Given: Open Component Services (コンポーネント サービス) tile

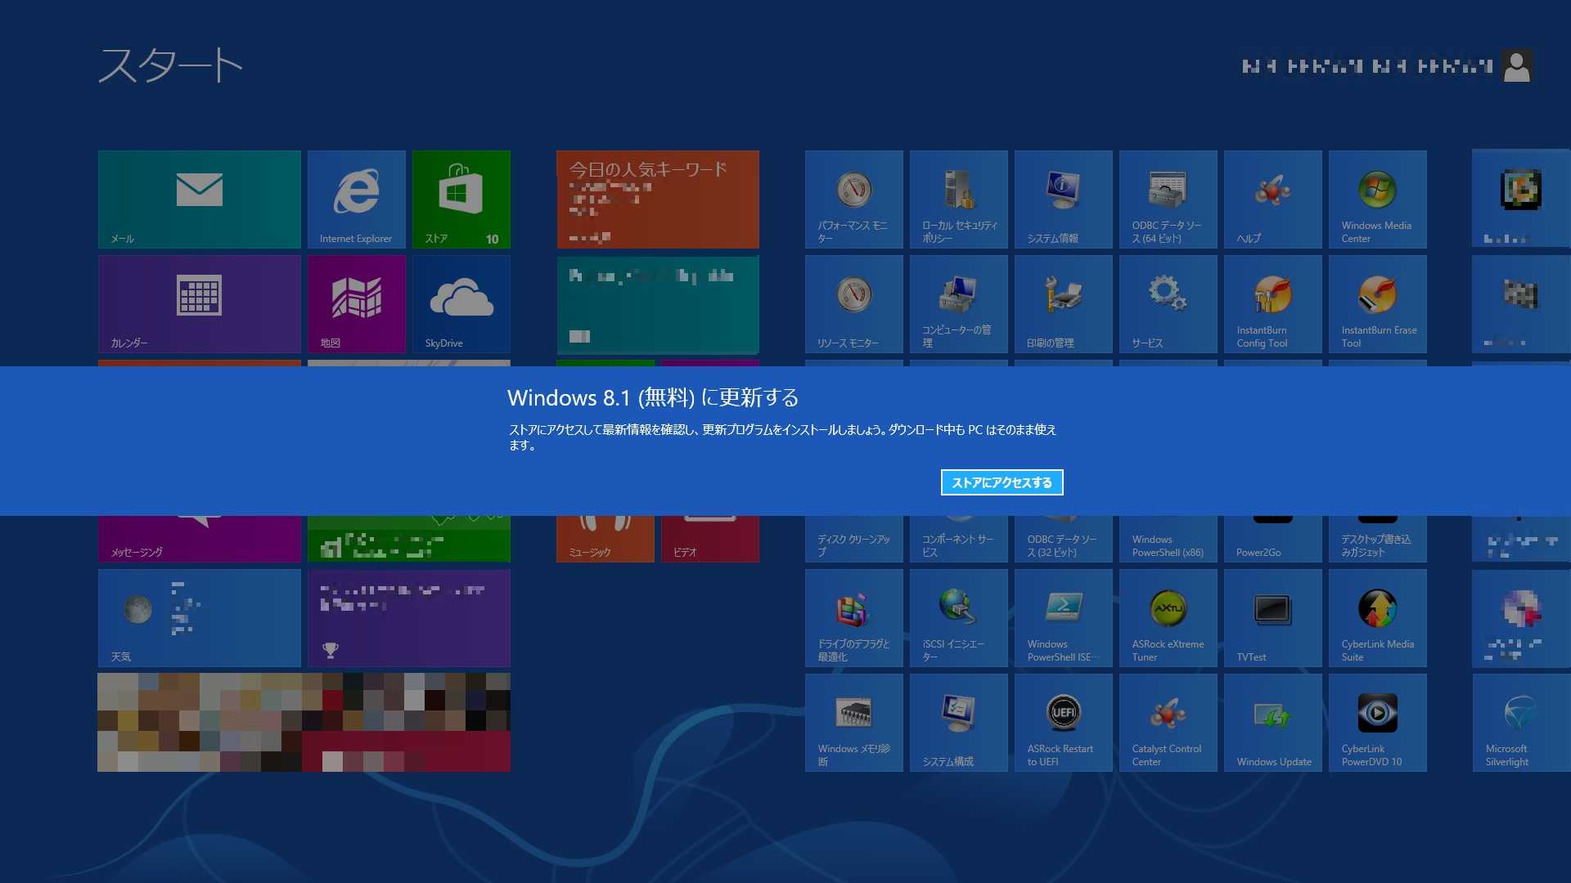Looking at the screenshot, I should click(959, 539).
